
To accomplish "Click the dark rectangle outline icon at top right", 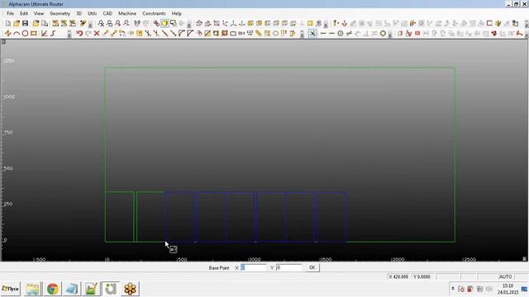I will click(x=489, y=23).
